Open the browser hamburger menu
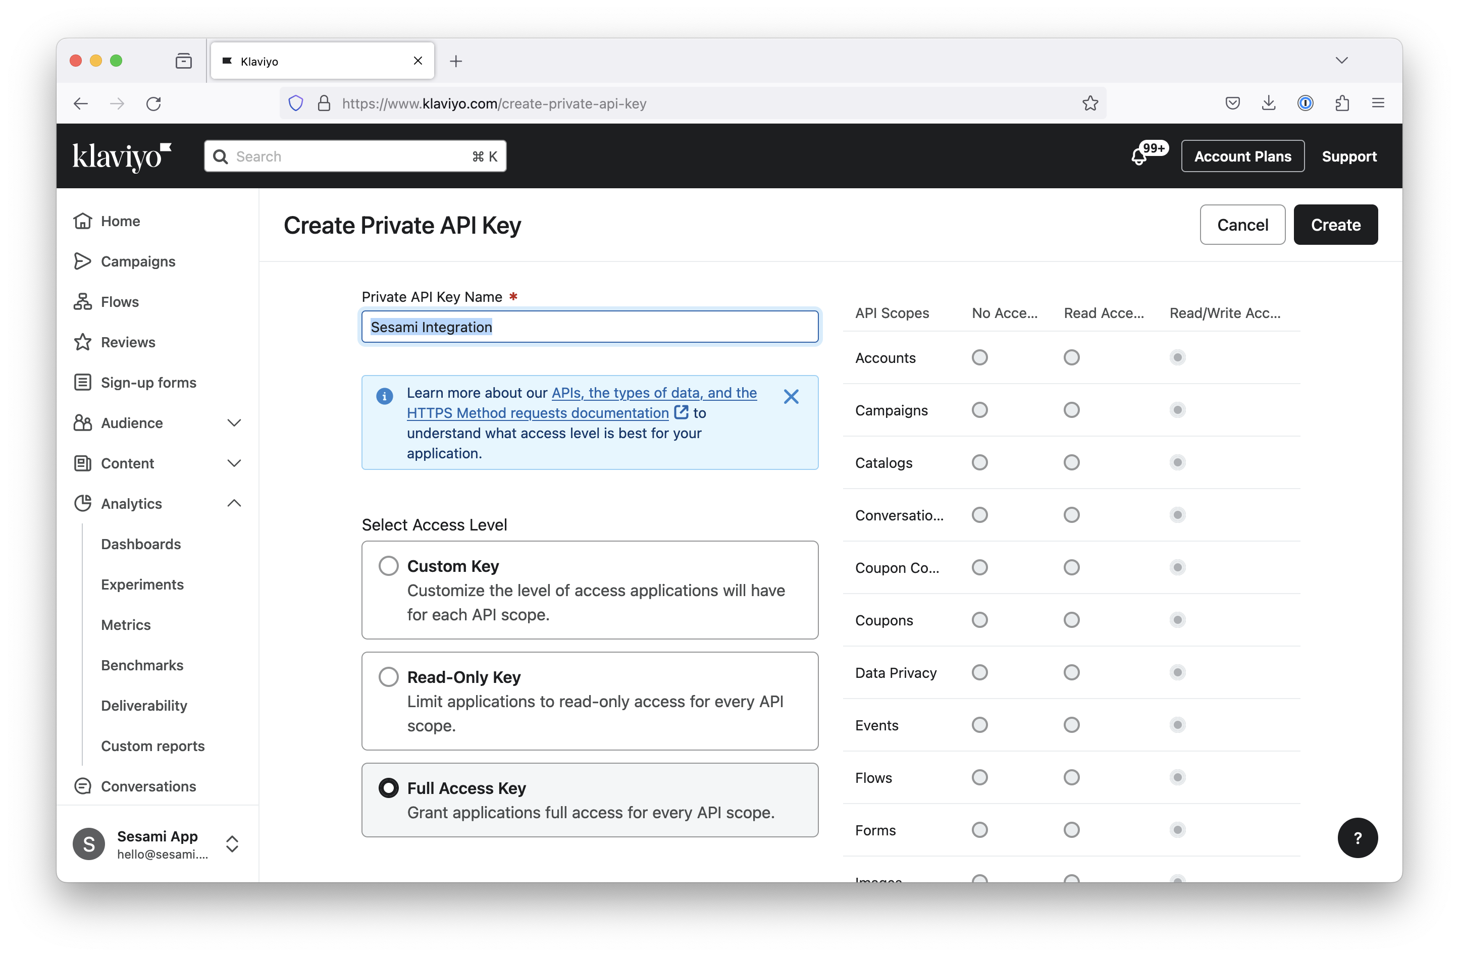The image size is (1459, 957). 1378,103
